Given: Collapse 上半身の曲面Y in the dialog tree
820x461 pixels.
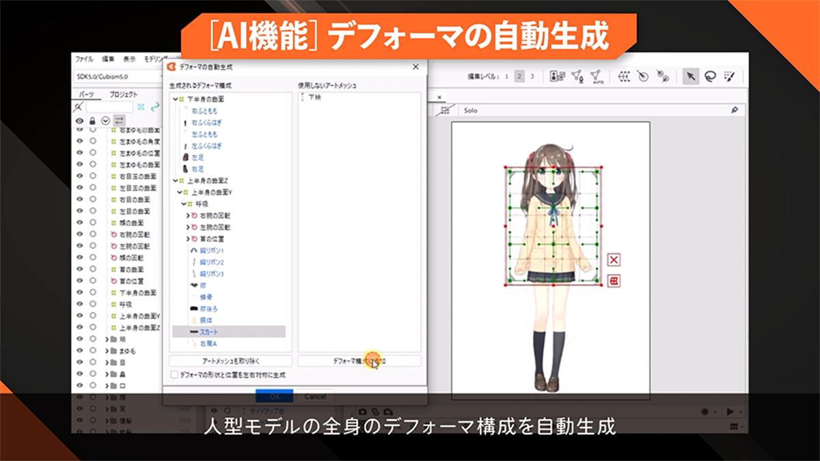Looking at the screenshot, I should [180, 193].
